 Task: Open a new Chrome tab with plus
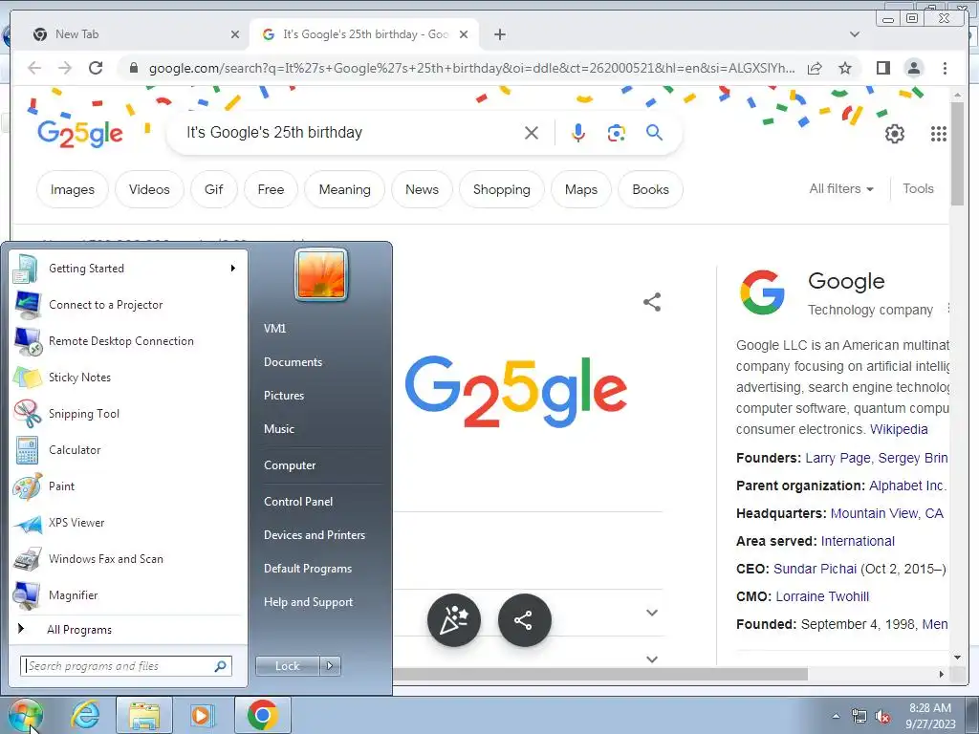[499, 34]
